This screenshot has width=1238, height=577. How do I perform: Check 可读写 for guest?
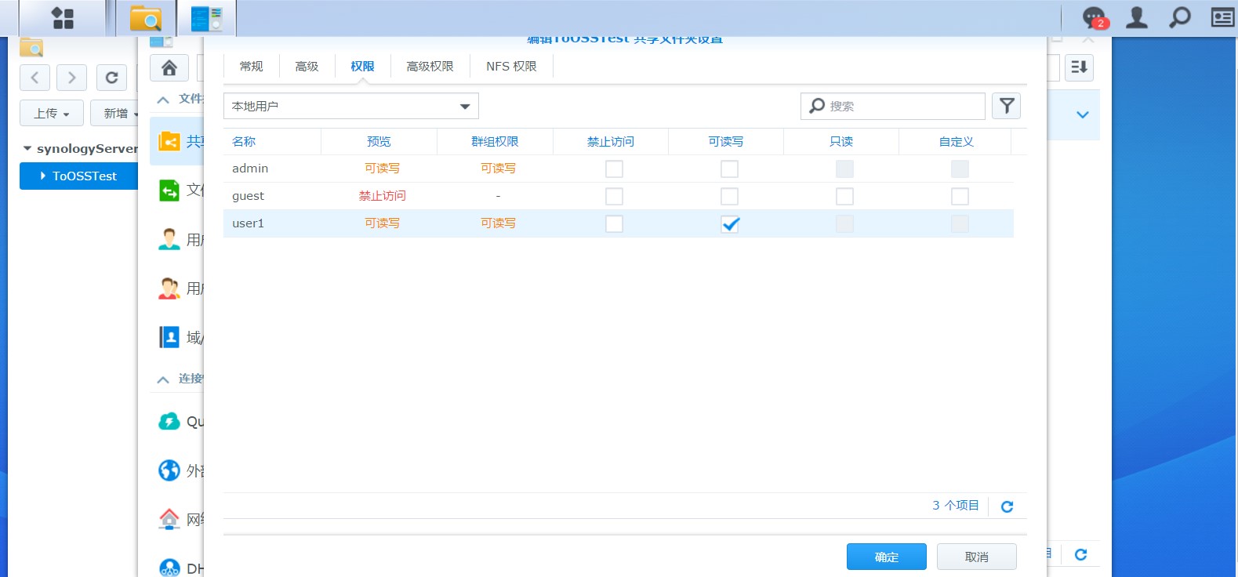(x=729, y=196)
